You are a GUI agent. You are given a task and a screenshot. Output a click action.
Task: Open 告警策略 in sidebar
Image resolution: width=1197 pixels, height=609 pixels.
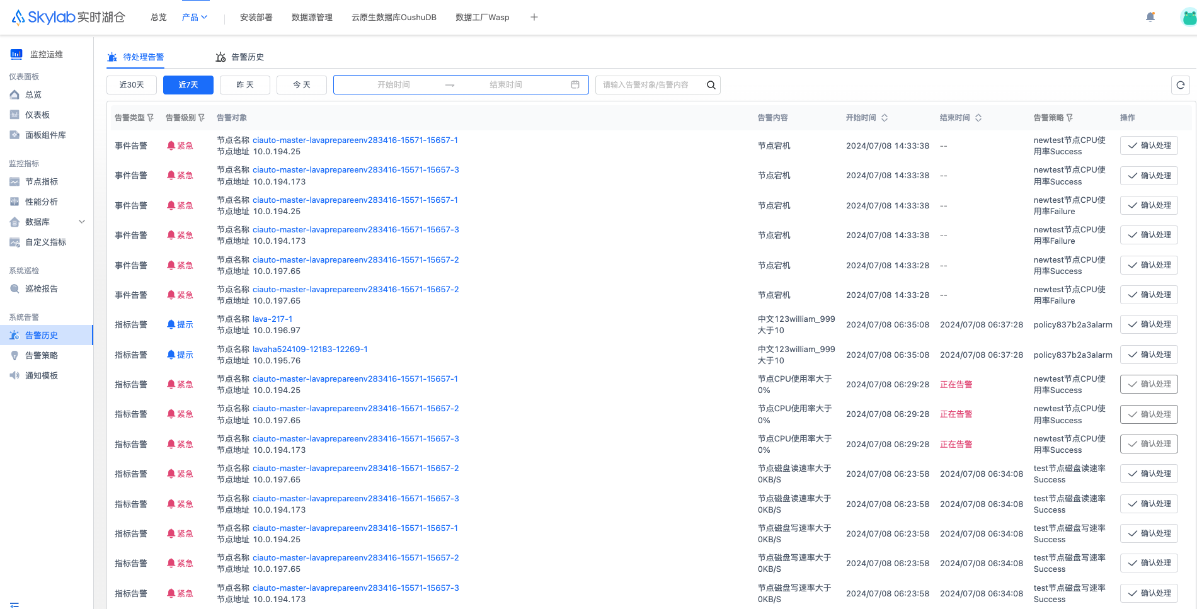[42, 355]
